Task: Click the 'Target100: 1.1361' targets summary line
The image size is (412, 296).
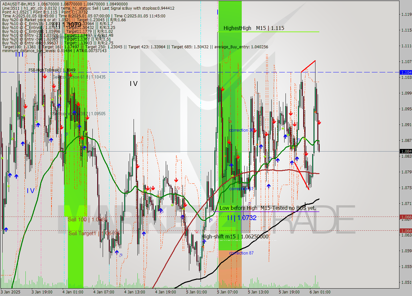Action: (x=135, y=47)
